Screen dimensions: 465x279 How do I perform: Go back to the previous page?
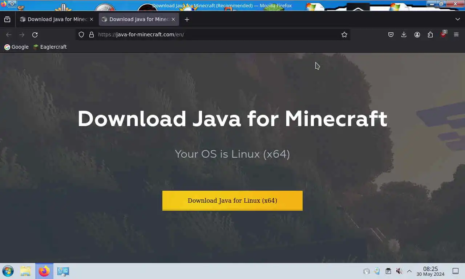tap(9, 35)
